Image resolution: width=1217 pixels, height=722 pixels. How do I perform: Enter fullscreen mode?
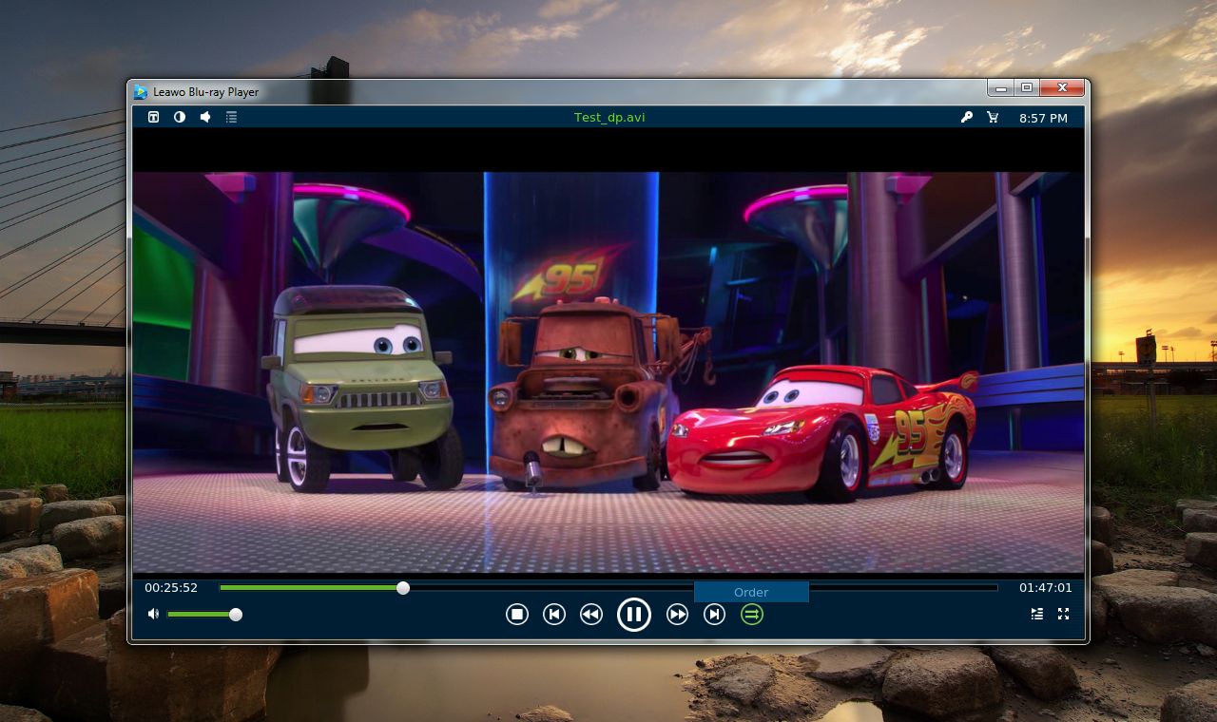pyautogui.click(x=1063, y=615)
